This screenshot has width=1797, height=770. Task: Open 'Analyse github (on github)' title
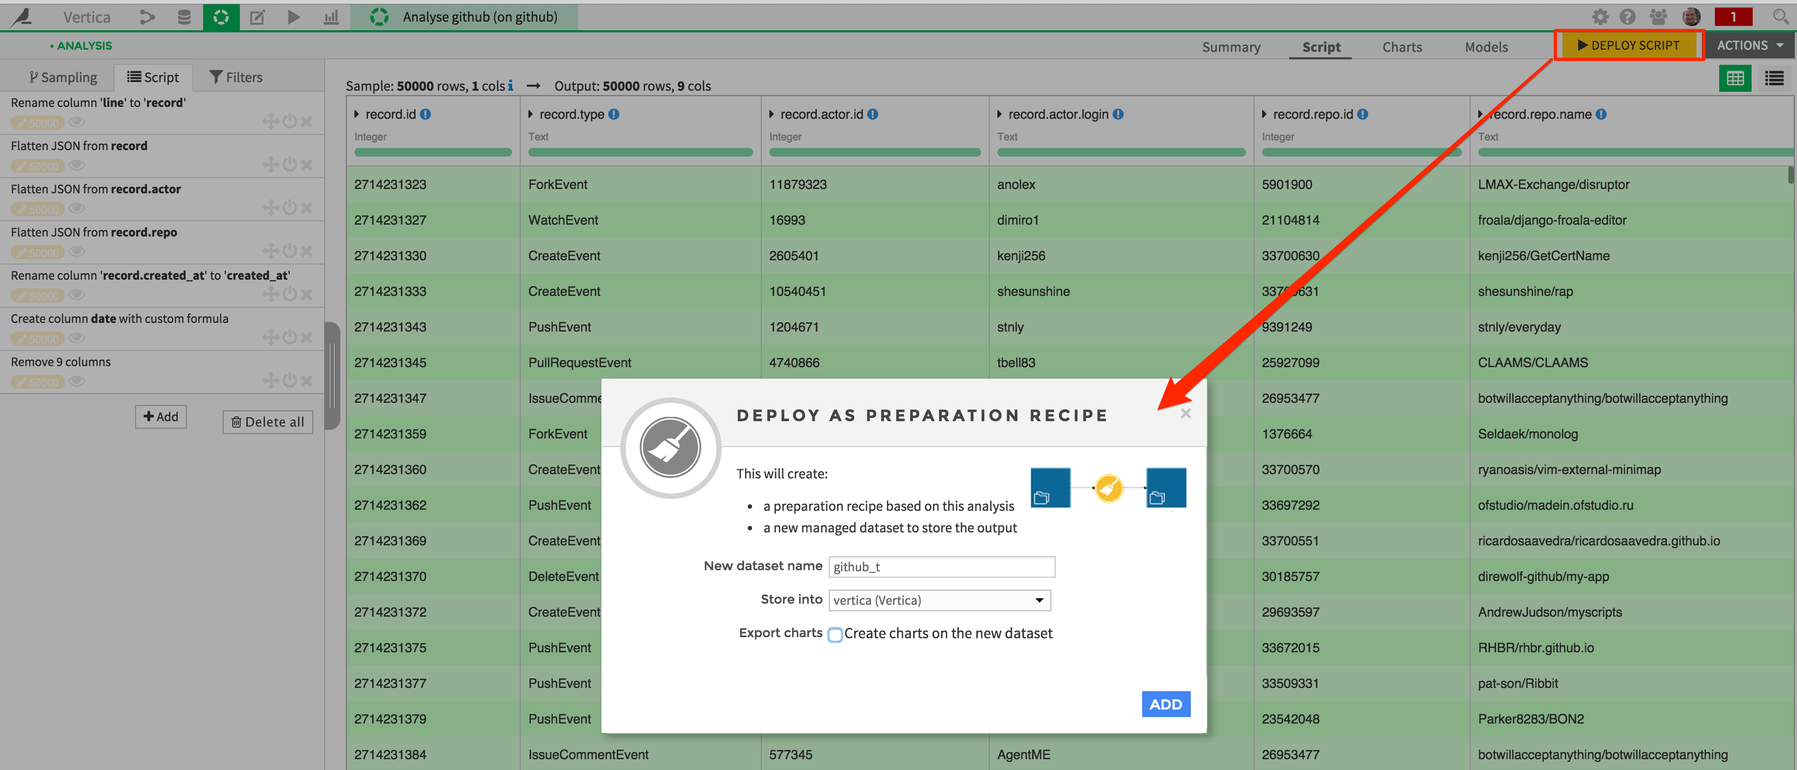click(x=480, y=17)
